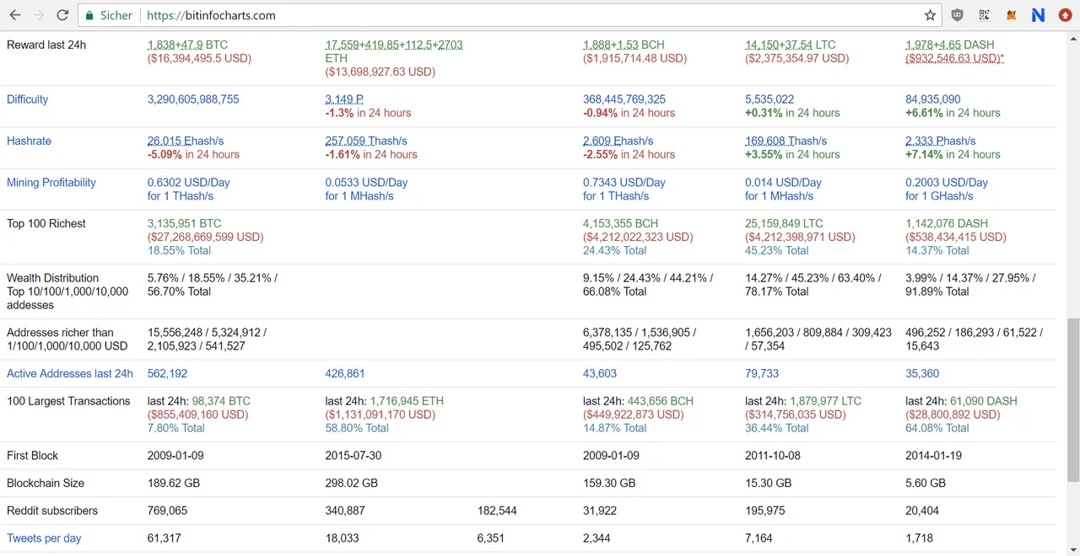Click the BCH hashrate 2.609 Ehash/s link

point(618,141)
